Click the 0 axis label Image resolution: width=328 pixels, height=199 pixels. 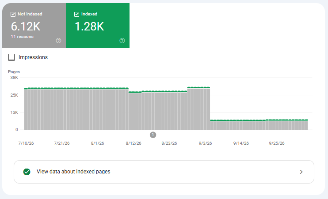pyautogui.click(x=17, y=130)
